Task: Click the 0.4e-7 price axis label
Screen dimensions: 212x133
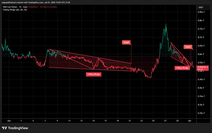Action: coord(201,88)
